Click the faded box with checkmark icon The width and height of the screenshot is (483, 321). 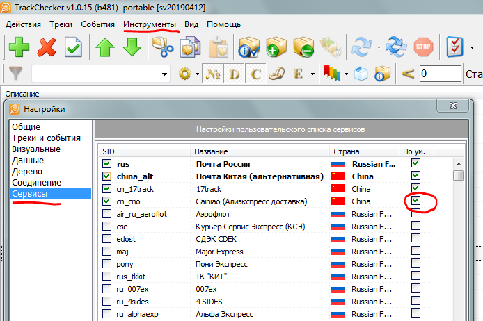[x=331, y=47]
